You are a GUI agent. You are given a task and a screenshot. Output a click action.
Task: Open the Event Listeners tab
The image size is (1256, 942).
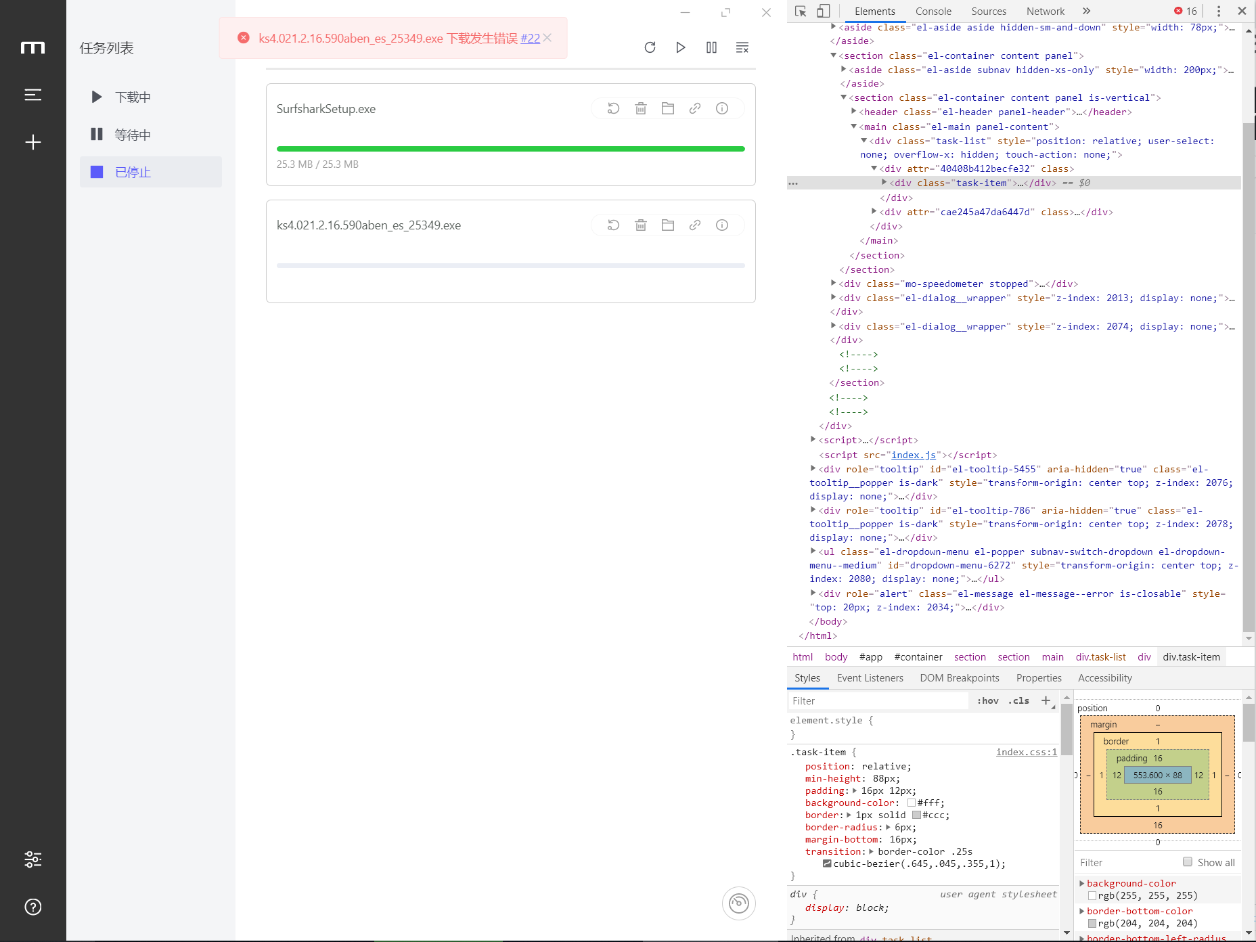point(870,677)
